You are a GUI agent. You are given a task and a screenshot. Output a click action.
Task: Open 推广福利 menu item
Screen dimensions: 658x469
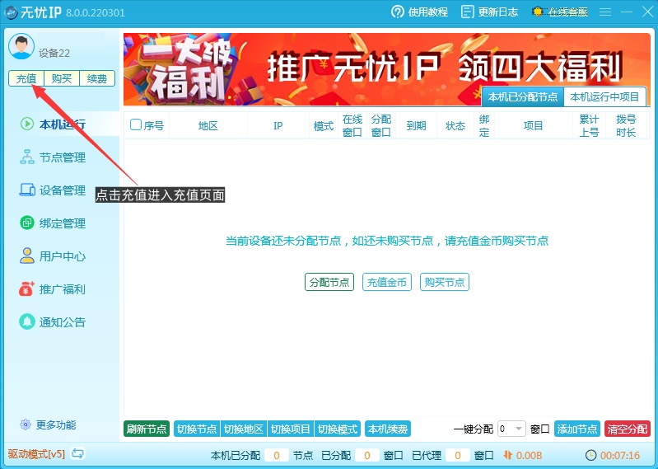pos(62,289)
